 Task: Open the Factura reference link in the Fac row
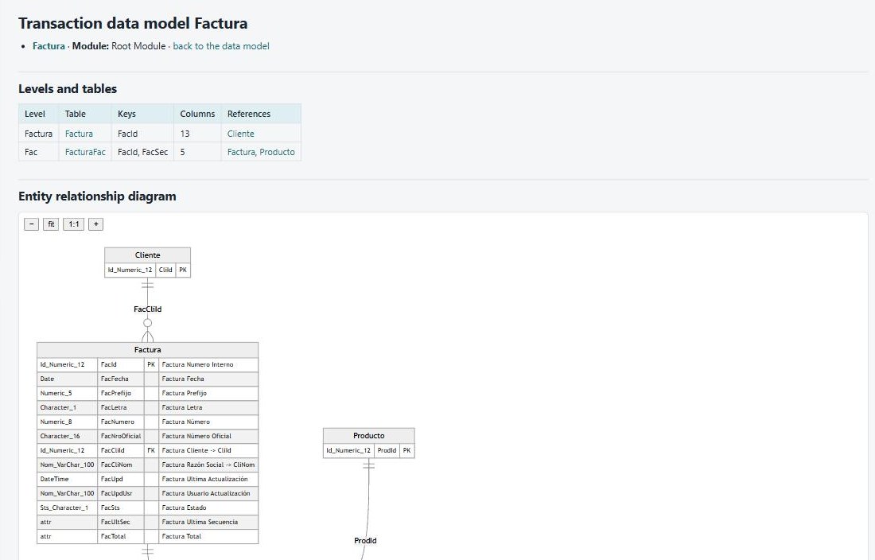240,152
